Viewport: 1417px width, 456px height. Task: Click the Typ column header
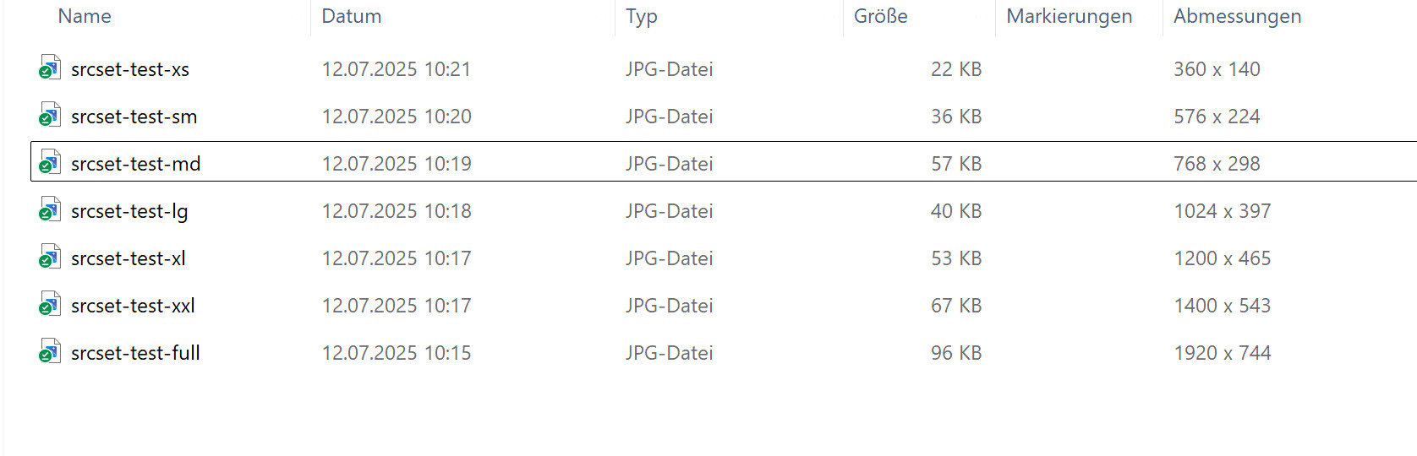click(x=642, y=17)
